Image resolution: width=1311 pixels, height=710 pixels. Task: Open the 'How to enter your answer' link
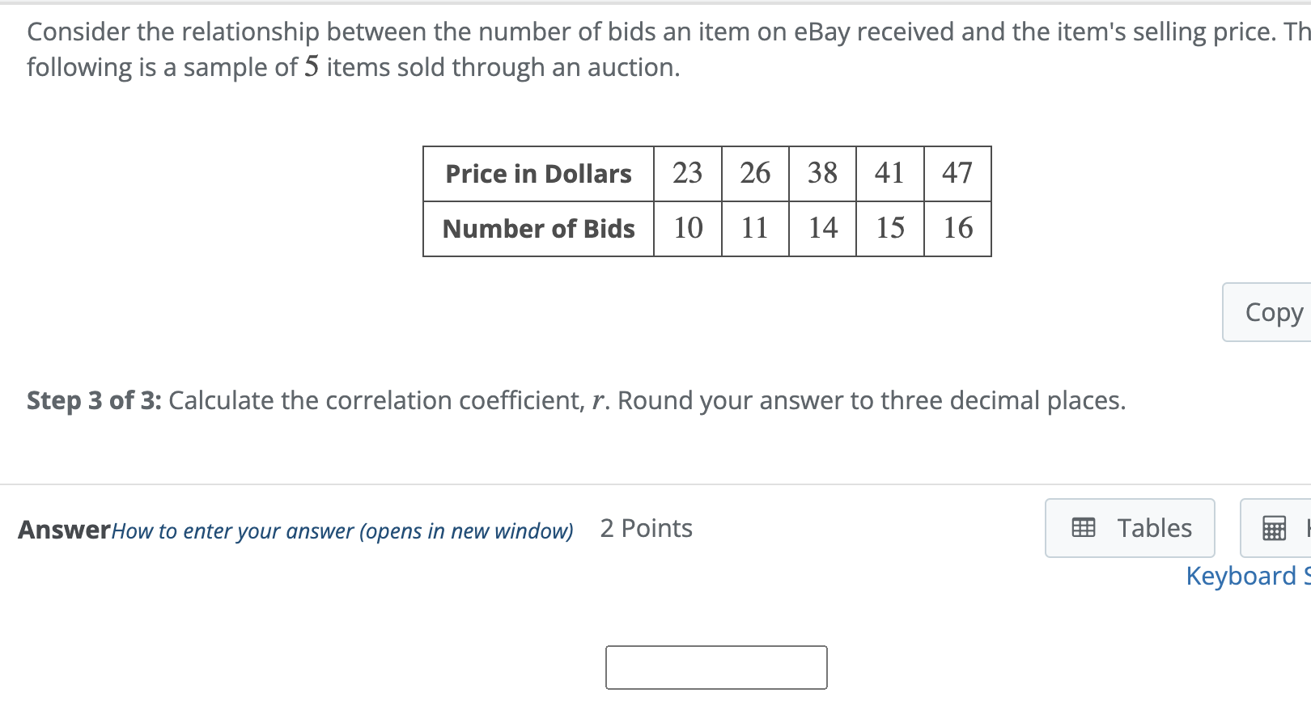(342, 530)
